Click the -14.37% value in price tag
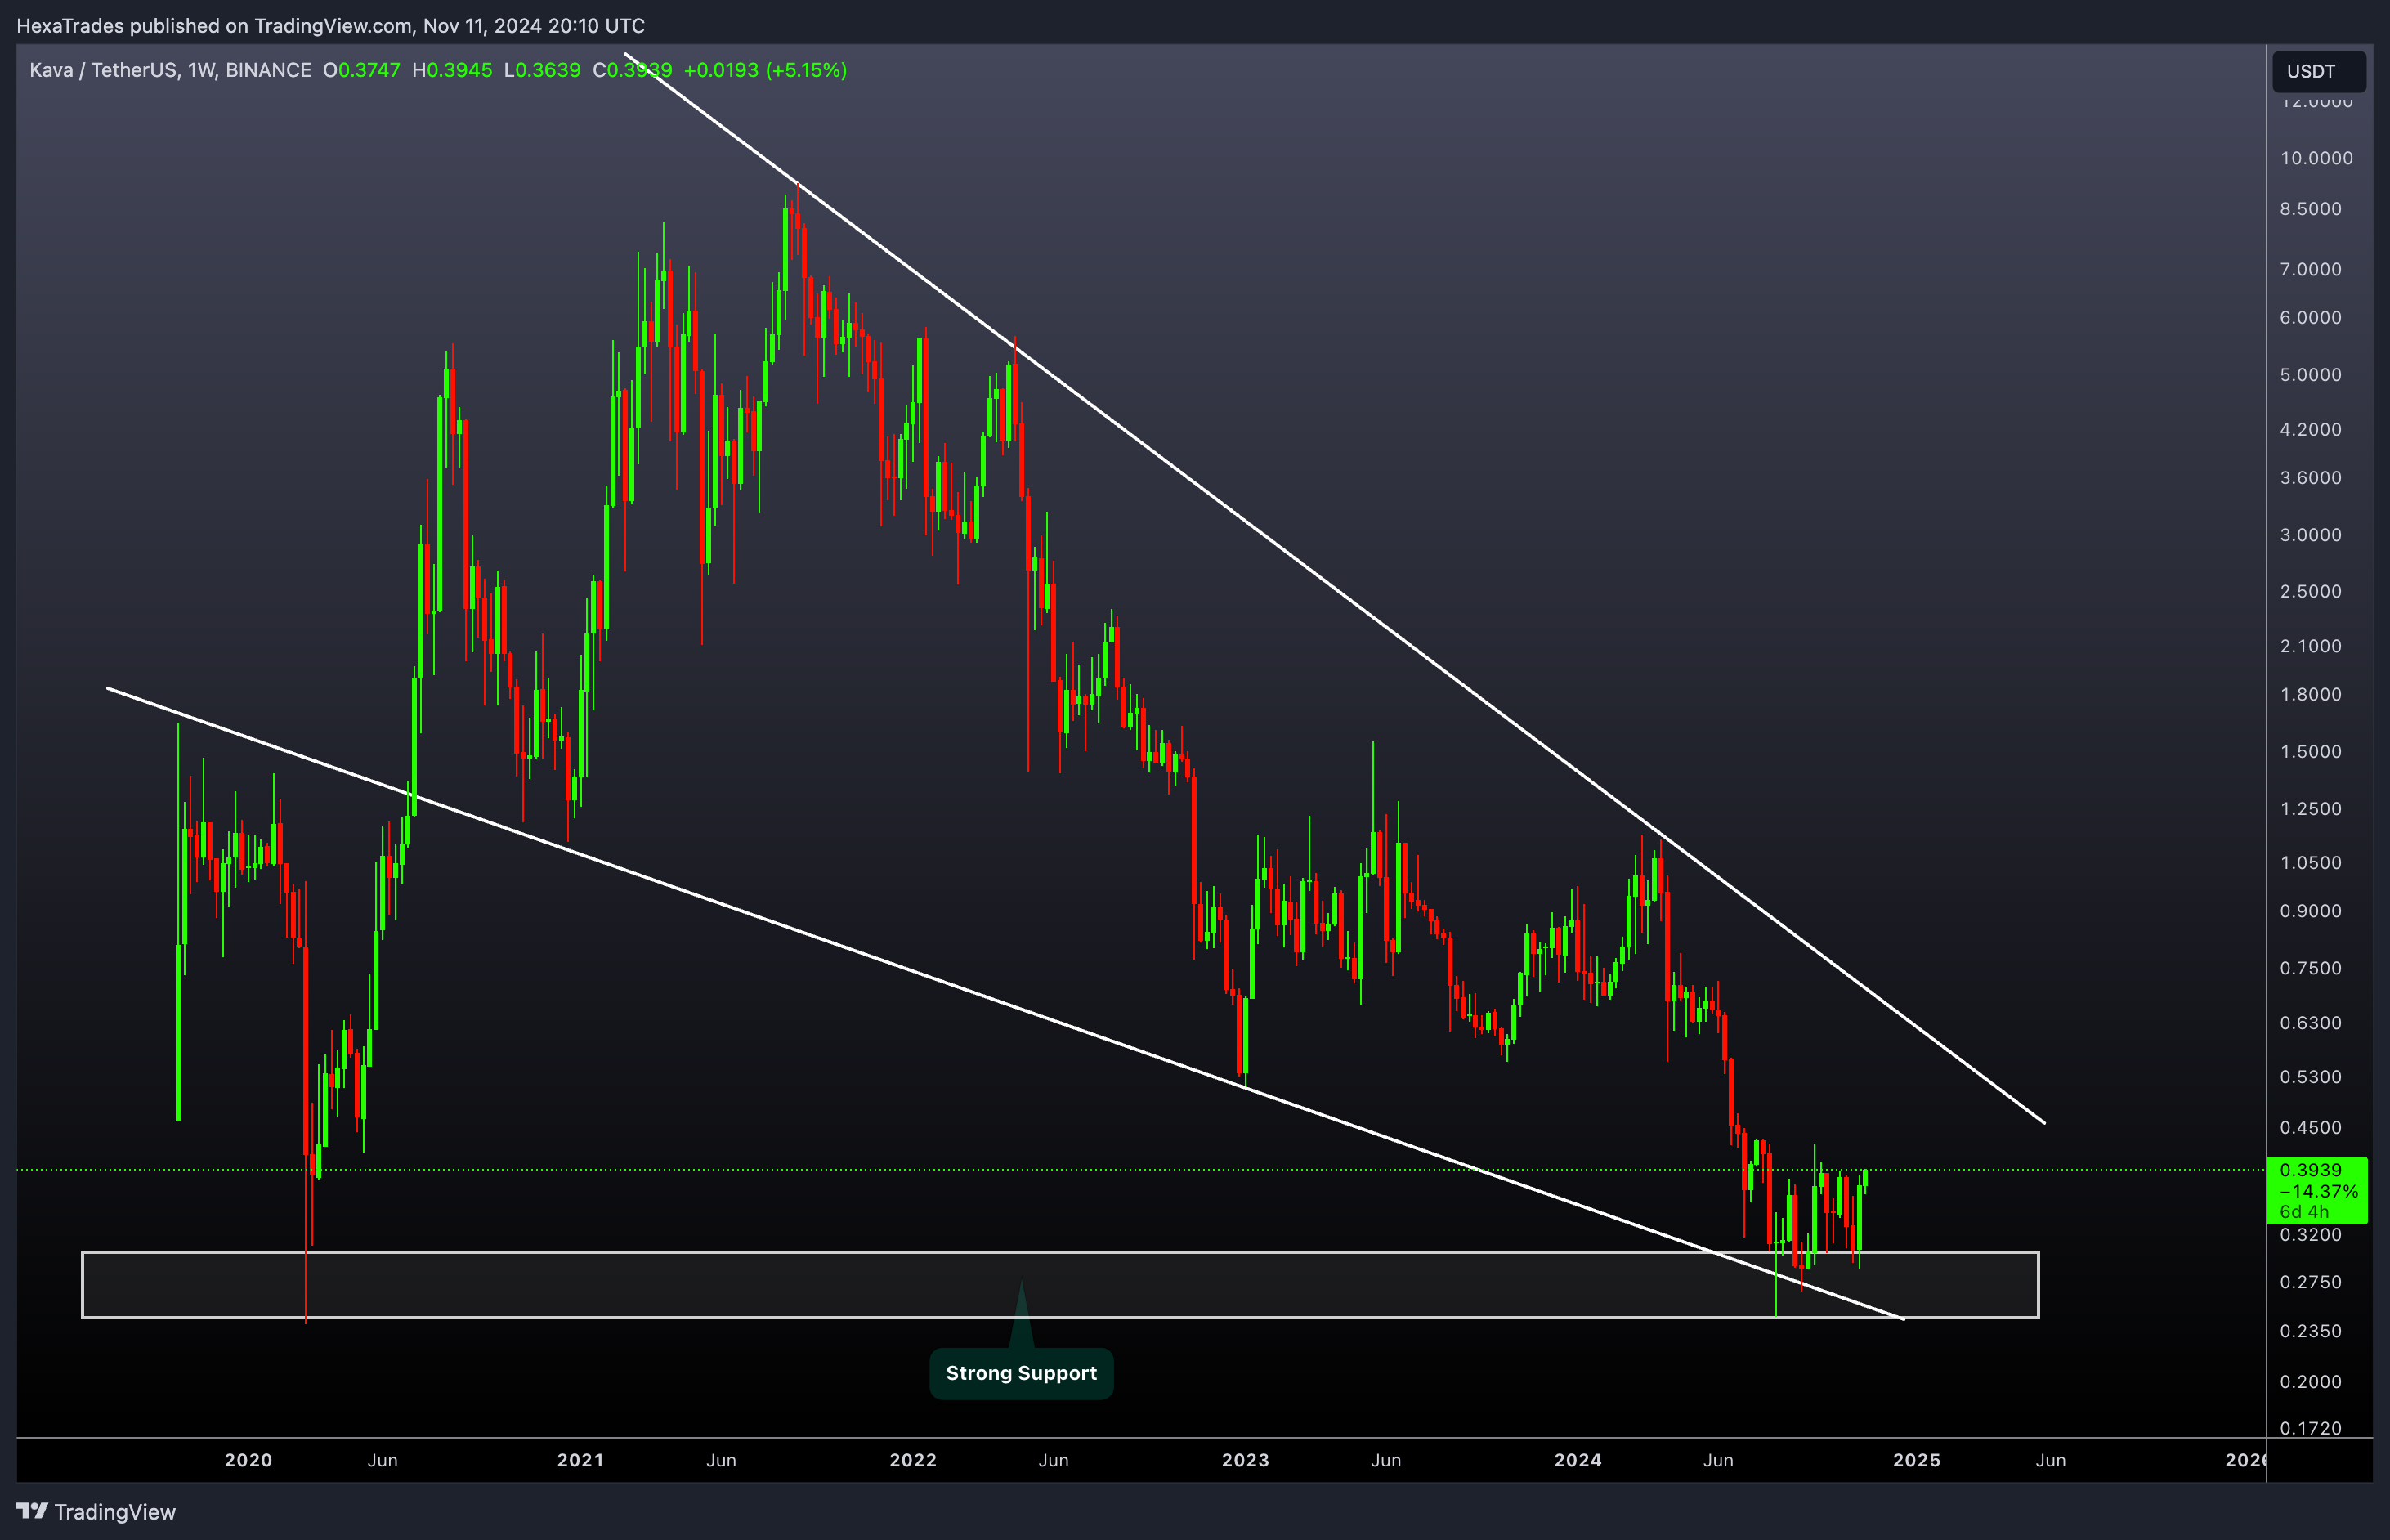The height and width of the screenshot is (1540, 2390). pyautogui.click(x=2318, y=1191)
